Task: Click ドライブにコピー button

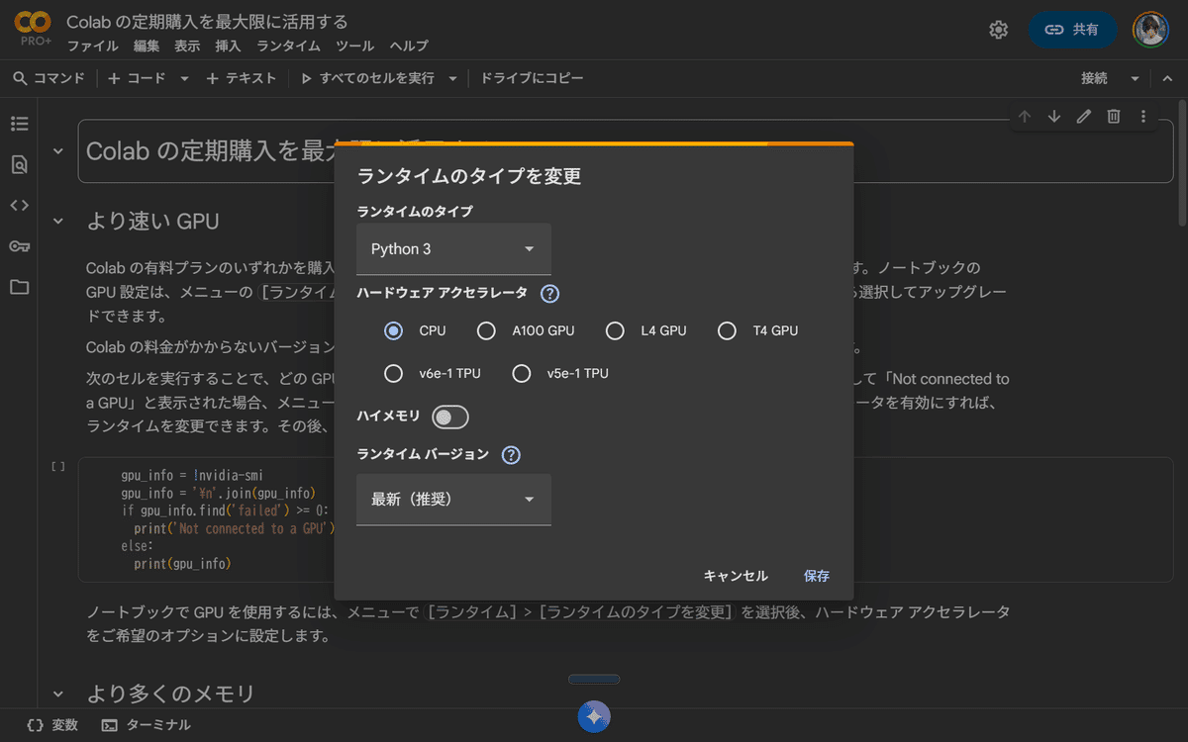Action: [x=533, y=78]
